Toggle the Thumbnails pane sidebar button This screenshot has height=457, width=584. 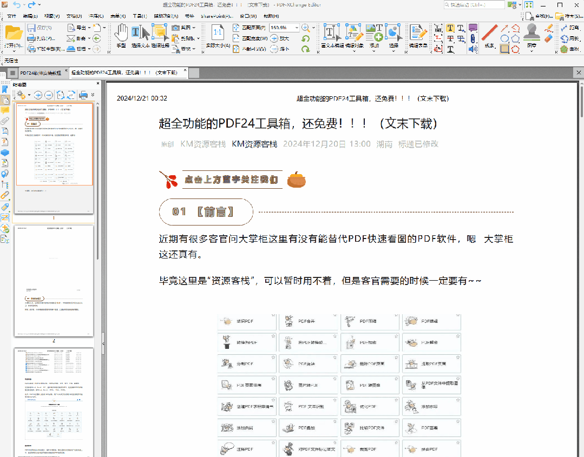click(x=5, y=100)
